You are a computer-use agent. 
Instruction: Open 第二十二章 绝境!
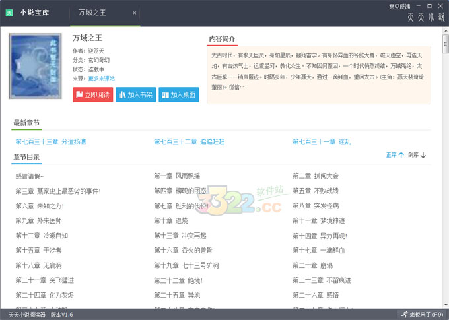coord(178,280)
